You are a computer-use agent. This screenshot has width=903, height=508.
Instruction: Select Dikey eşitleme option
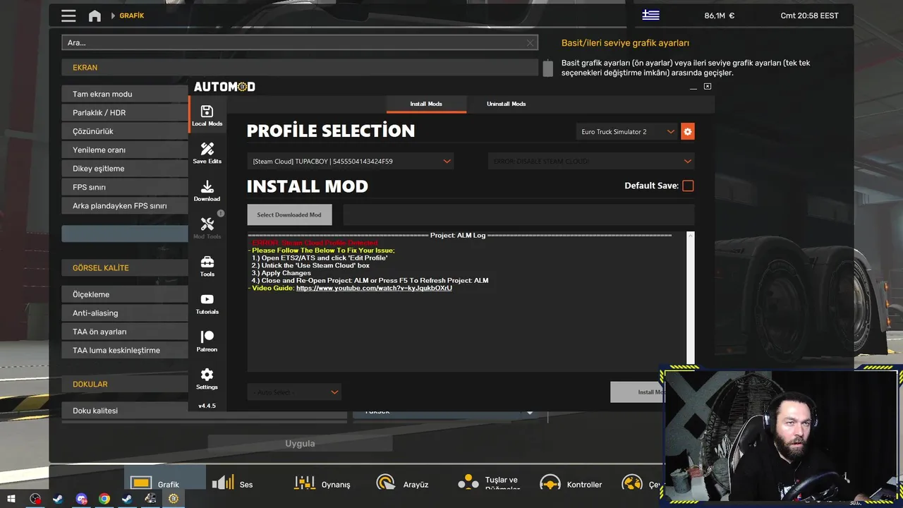[126, 169]
